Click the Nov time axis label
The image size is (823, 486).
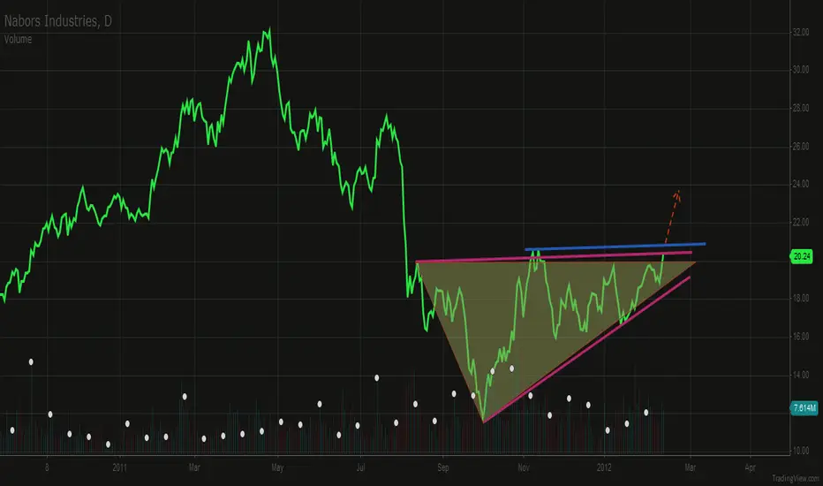[524, 467]
